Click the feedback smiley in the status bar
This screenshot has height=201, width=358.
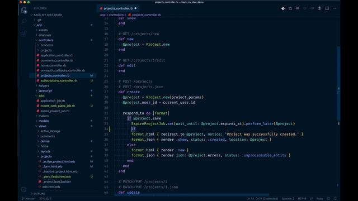328,199
